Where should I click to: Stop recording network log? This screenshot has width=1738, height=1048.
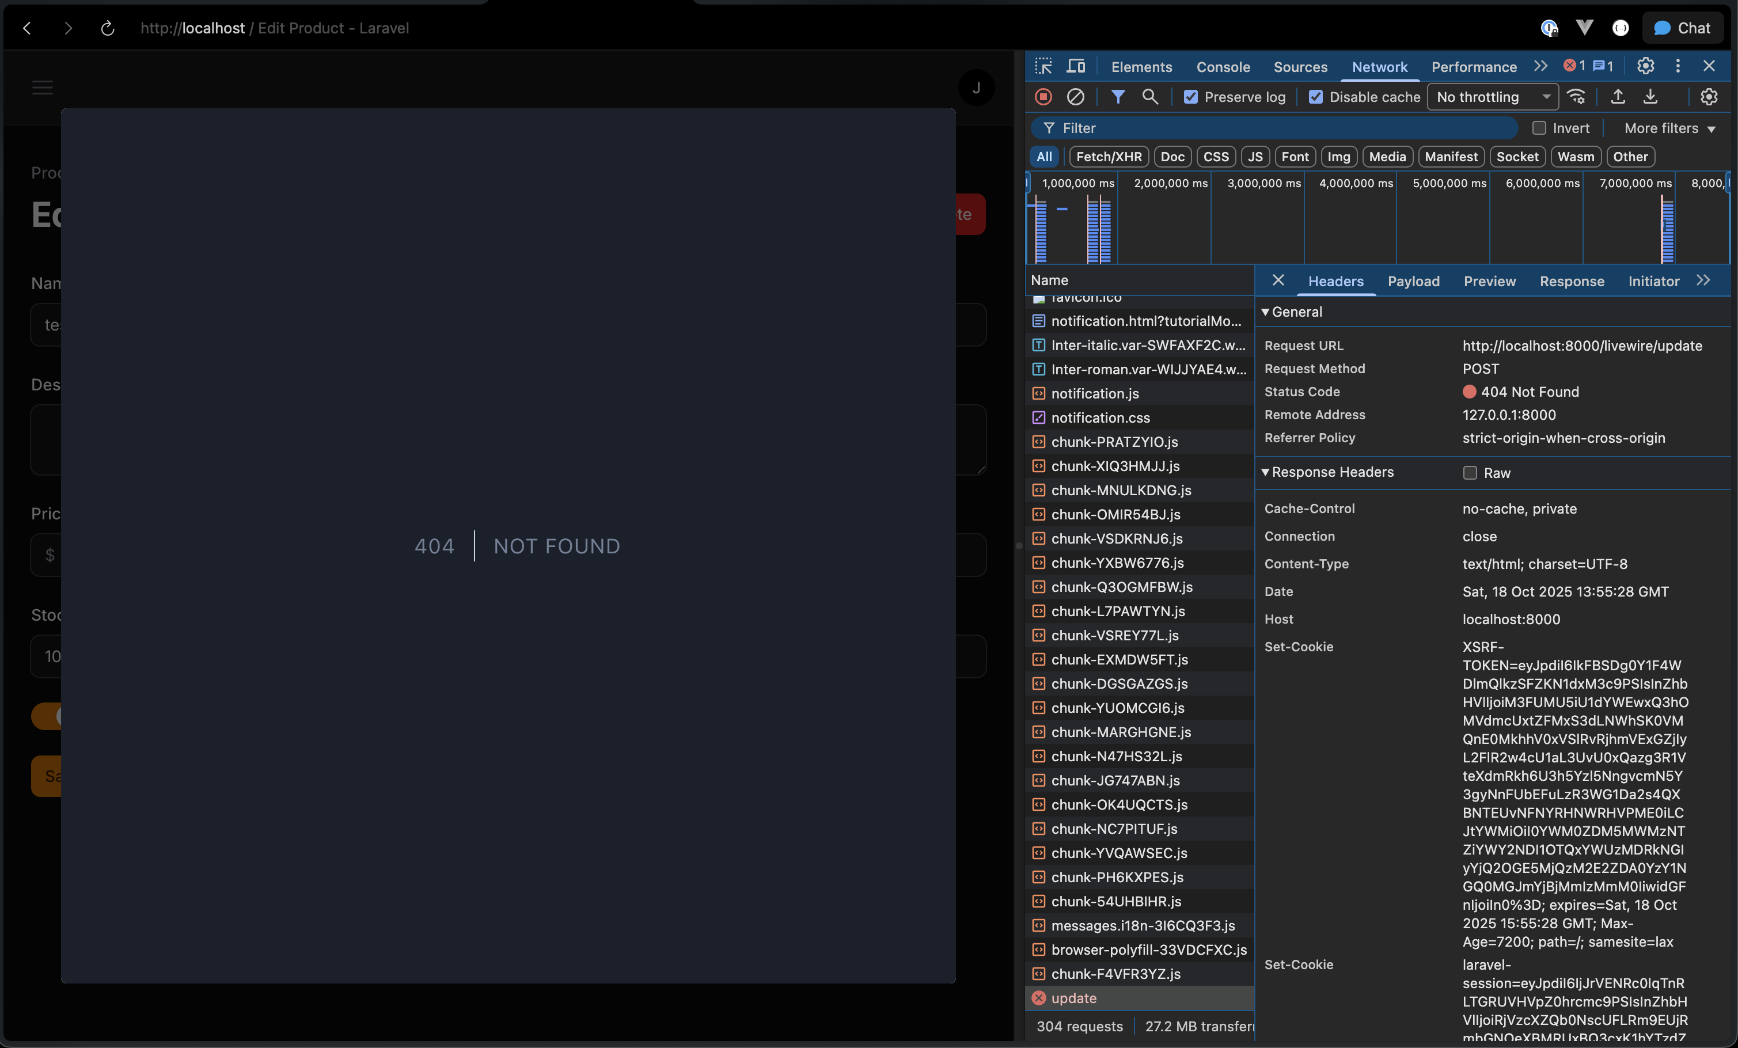point(1043,97)
